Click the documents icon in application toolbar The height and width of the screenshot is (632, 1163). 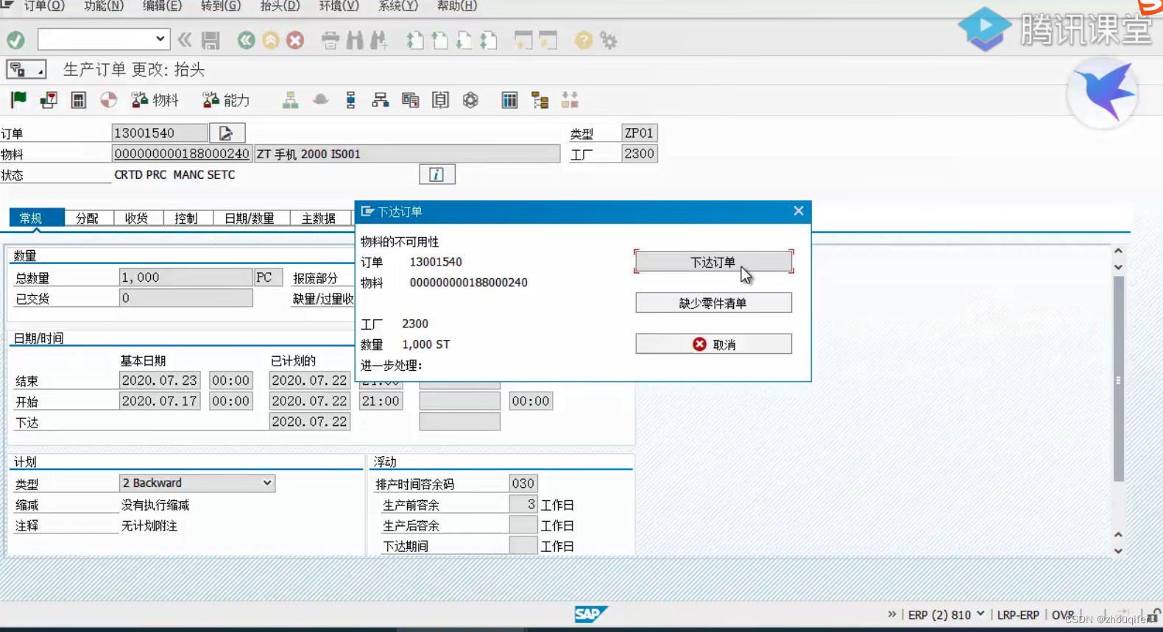pos(411,99)
